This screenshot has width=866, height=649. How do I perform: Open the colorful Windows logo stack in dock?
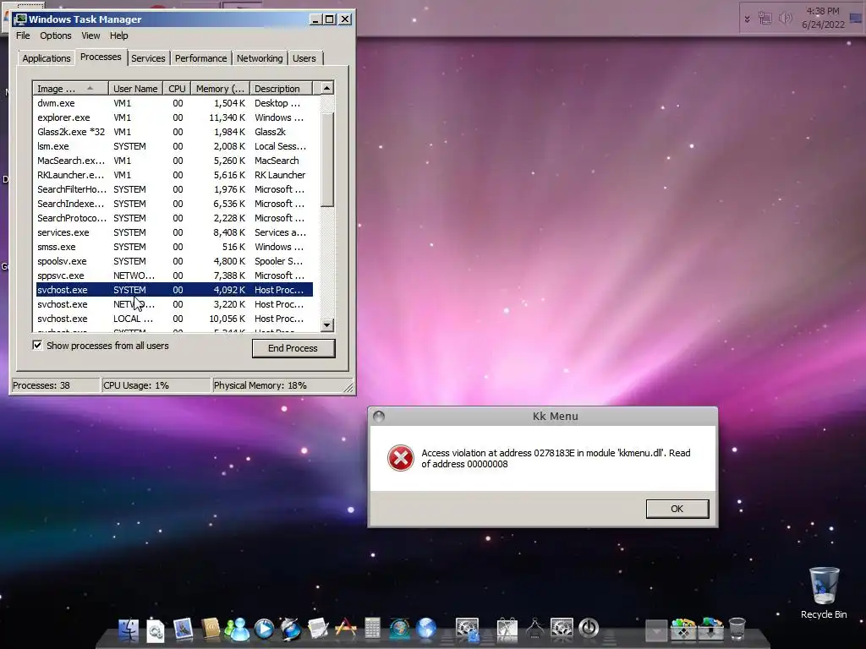pos(683,629)
